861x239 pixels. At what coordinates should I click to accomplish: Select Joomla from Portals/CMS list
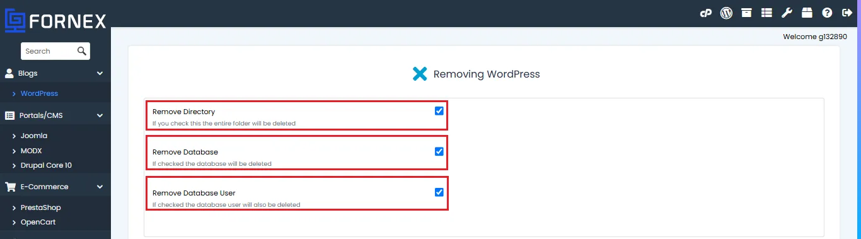tap(34, 136)
